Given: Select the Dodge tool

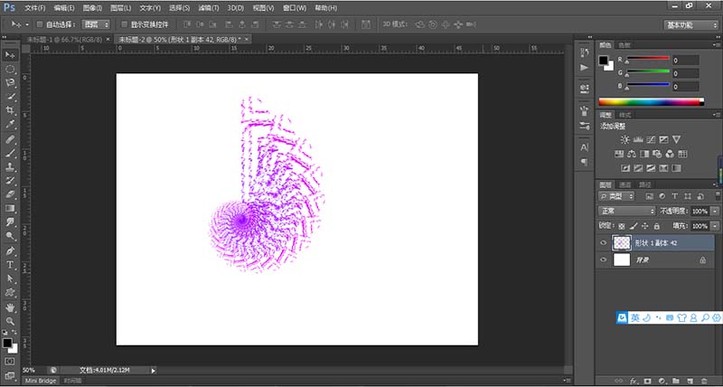Looking at the screenshot, I should pos(10,236).
